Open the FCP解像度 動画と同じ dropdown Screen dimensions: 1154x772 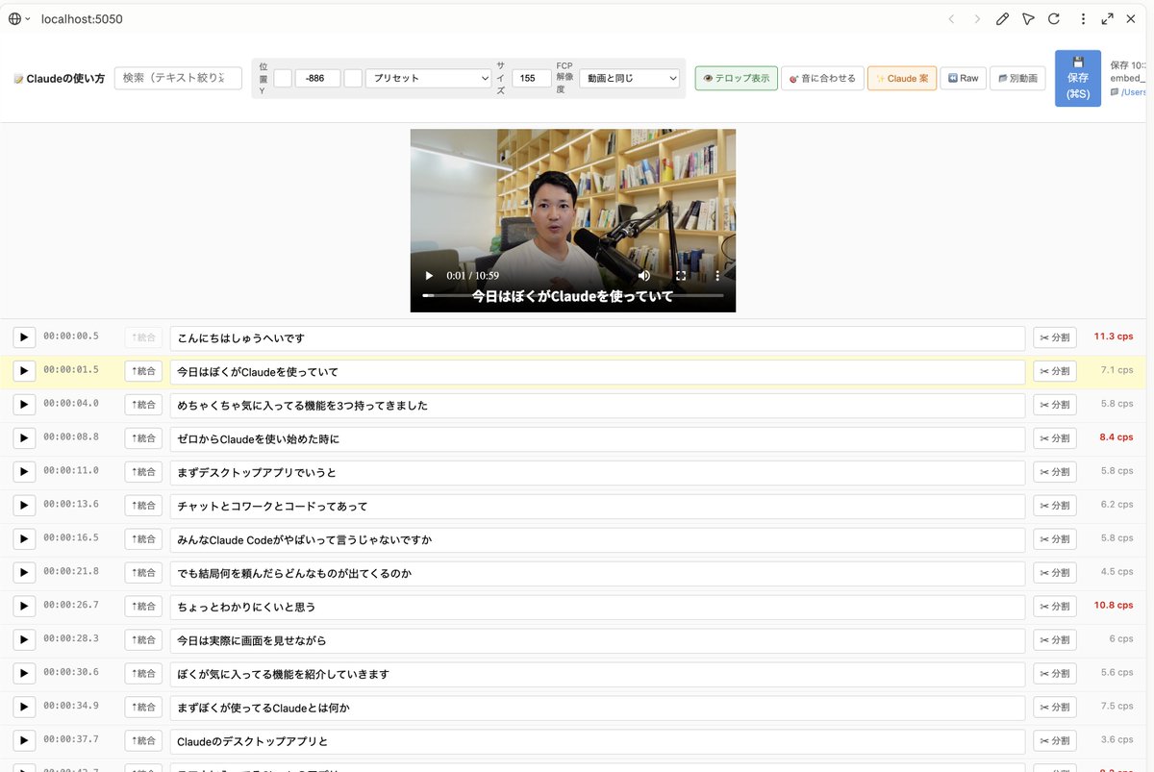[630, 79]
